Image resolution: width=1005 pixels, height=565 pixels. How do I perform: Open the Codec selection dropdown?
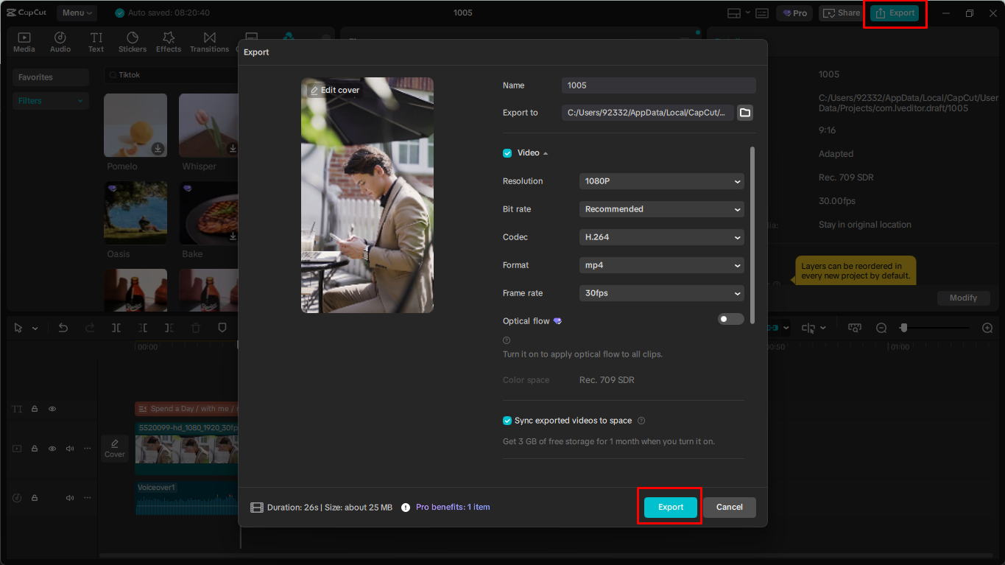[660, 236]
